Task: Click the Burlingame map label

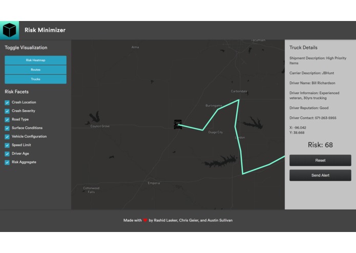Action: (214, 106)
